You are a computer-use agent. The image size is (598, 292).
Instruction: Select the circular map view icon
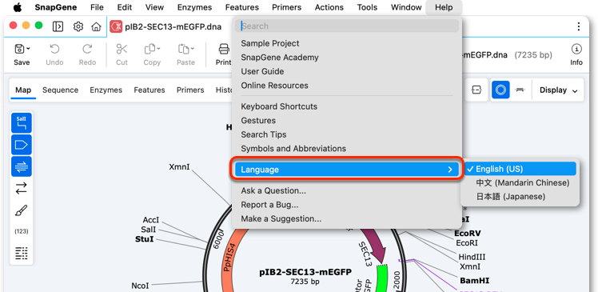point(500,90)
